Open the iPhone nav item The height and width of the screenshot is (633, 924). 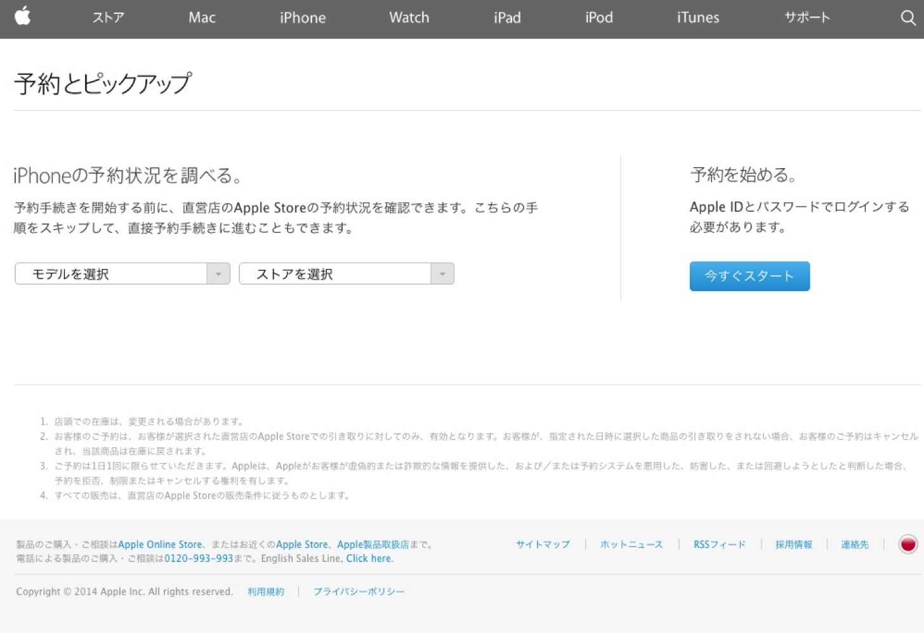[x=303, y=18]
